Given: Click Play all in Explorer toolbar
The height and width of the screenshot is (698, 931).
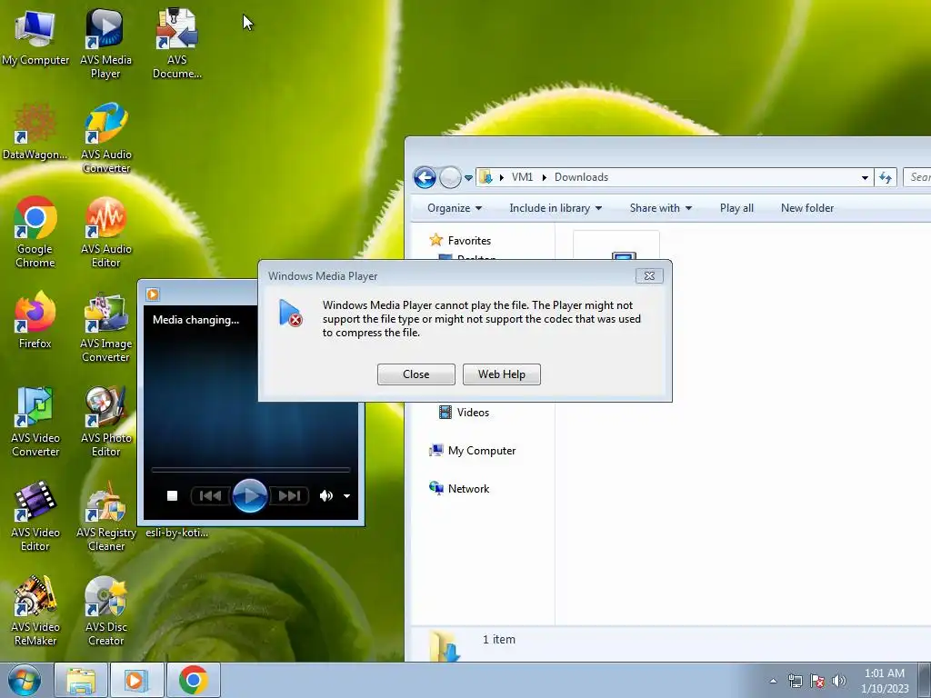Looking at the screenshot, I should (x=736, y=208).
